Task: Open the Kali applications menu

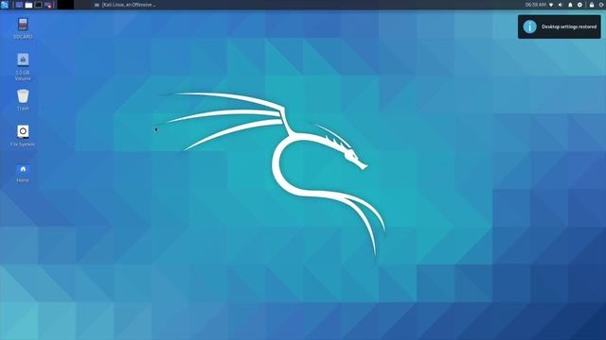Action: 4,5
